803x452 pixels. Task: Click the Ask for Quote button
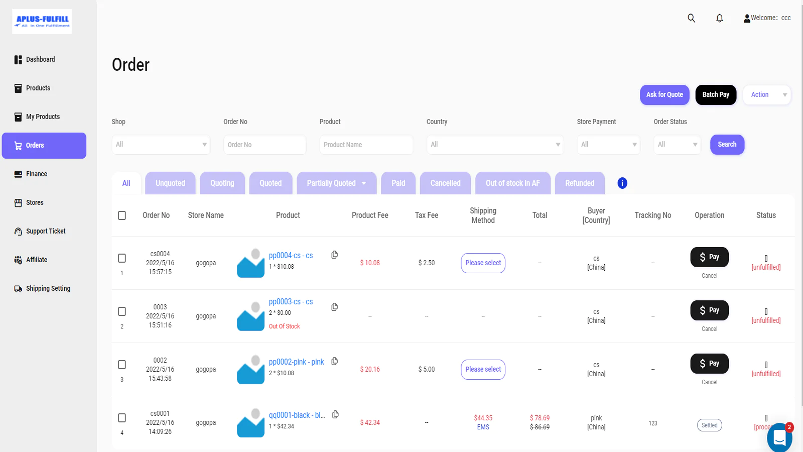tap(664, 95)
